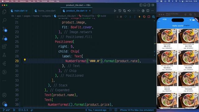
Task: Click the 'arb*' git branch in status bar
Action: click(7, 110)
